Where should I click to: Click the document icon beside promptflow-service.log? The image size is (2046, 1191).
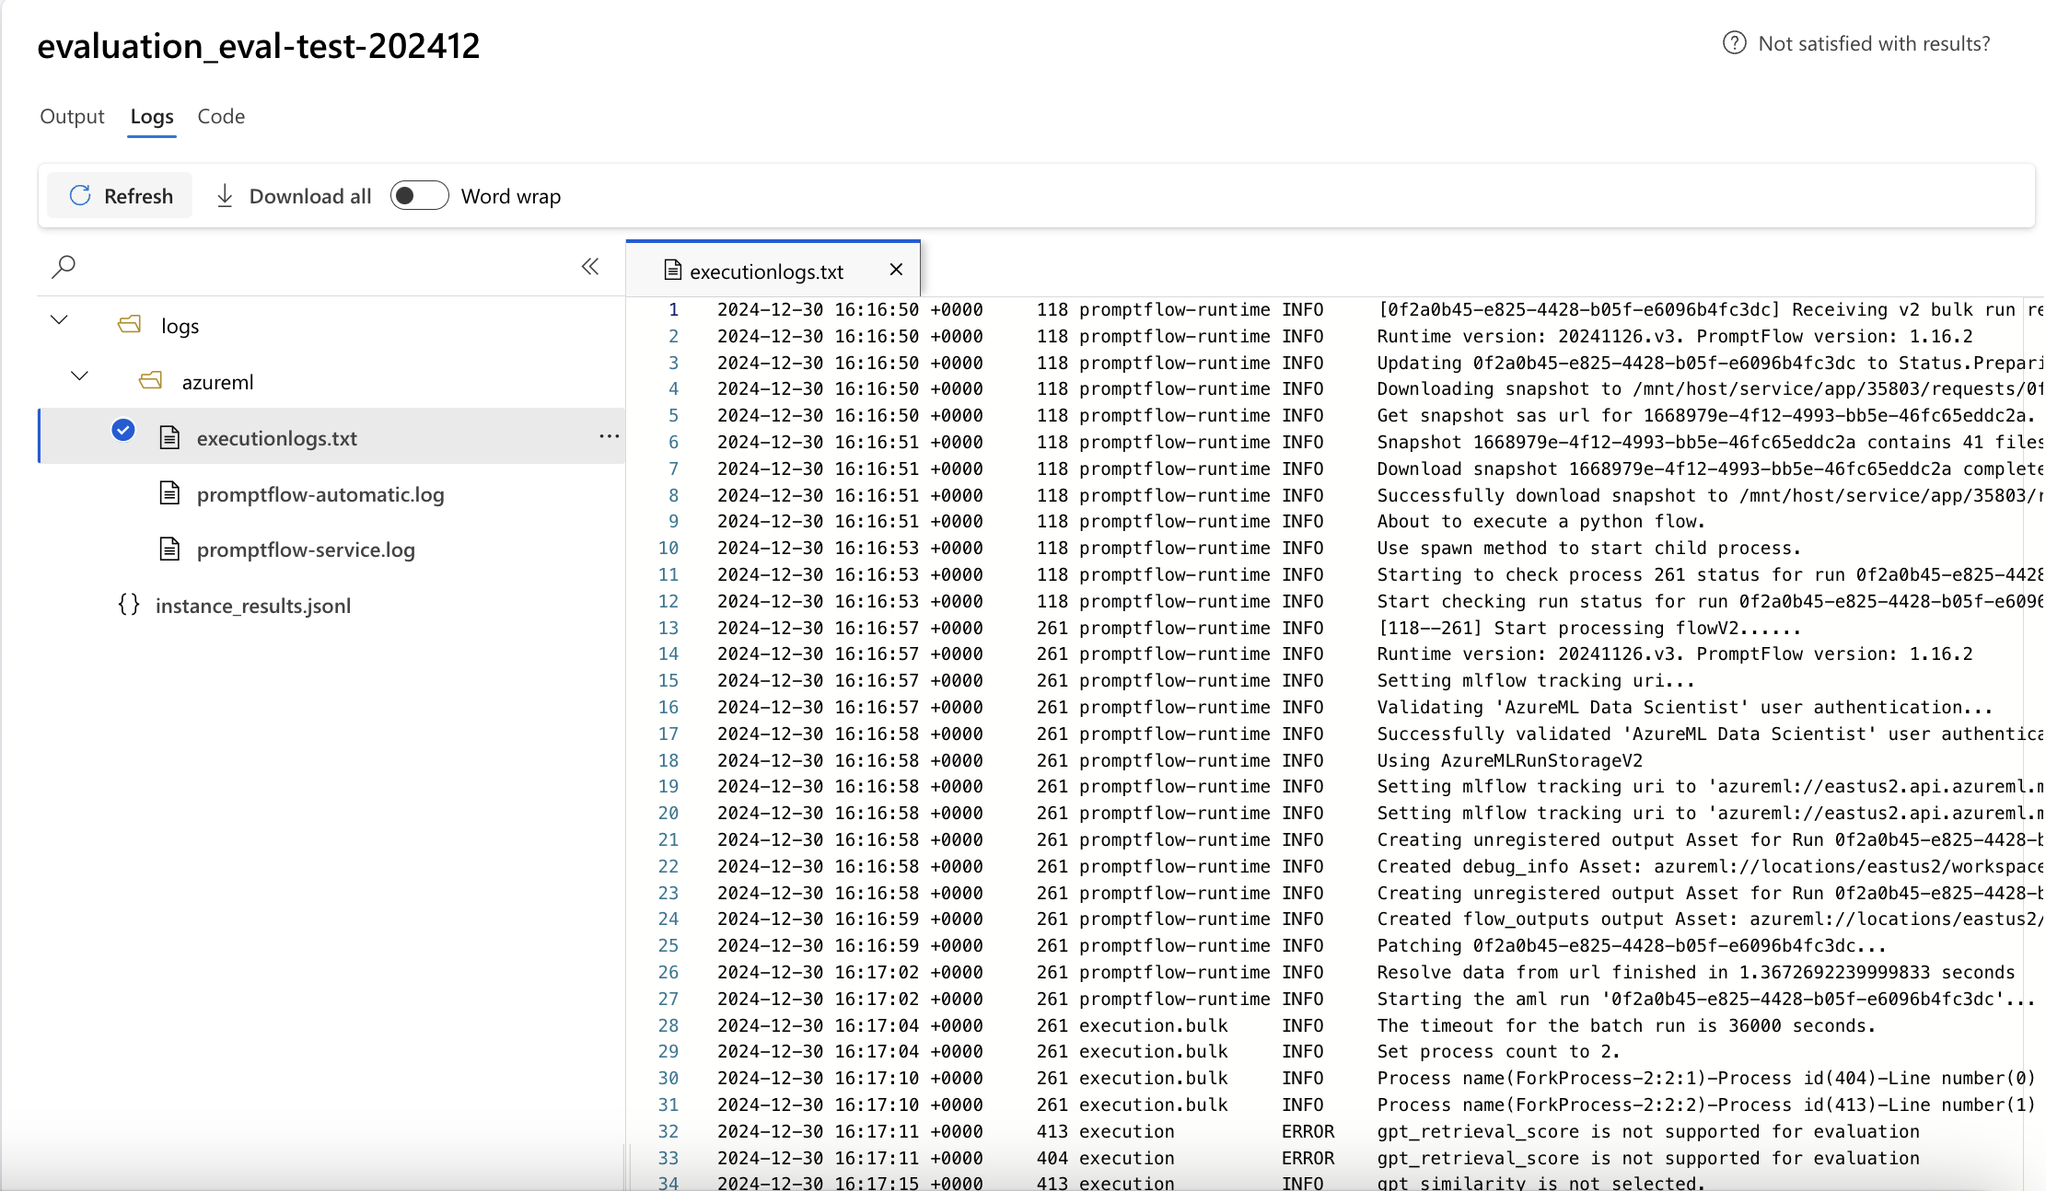click(170, 549)
